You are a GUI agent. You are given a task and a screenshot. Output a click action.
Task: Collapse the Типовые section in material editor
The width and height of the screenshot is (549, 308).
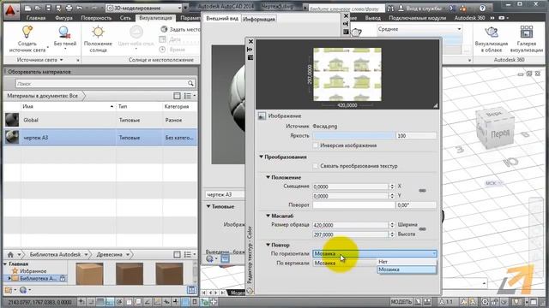[x=208, y=206]
